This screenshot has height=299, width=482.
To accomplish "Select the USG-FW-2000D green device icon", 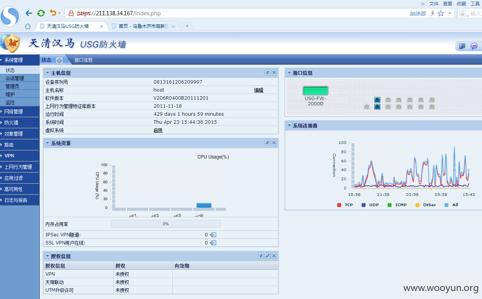I will point(315,91).
